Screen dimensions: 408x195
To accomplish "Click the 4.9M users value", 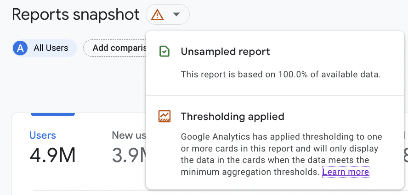I will (x=52, y=155).
